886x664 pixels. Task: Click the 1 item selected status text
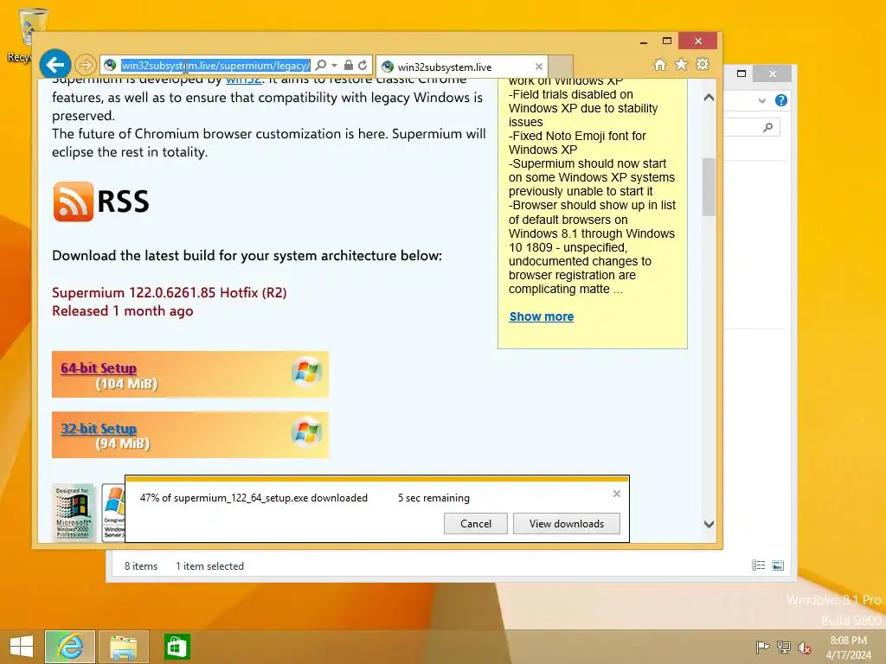pos(209,565)
